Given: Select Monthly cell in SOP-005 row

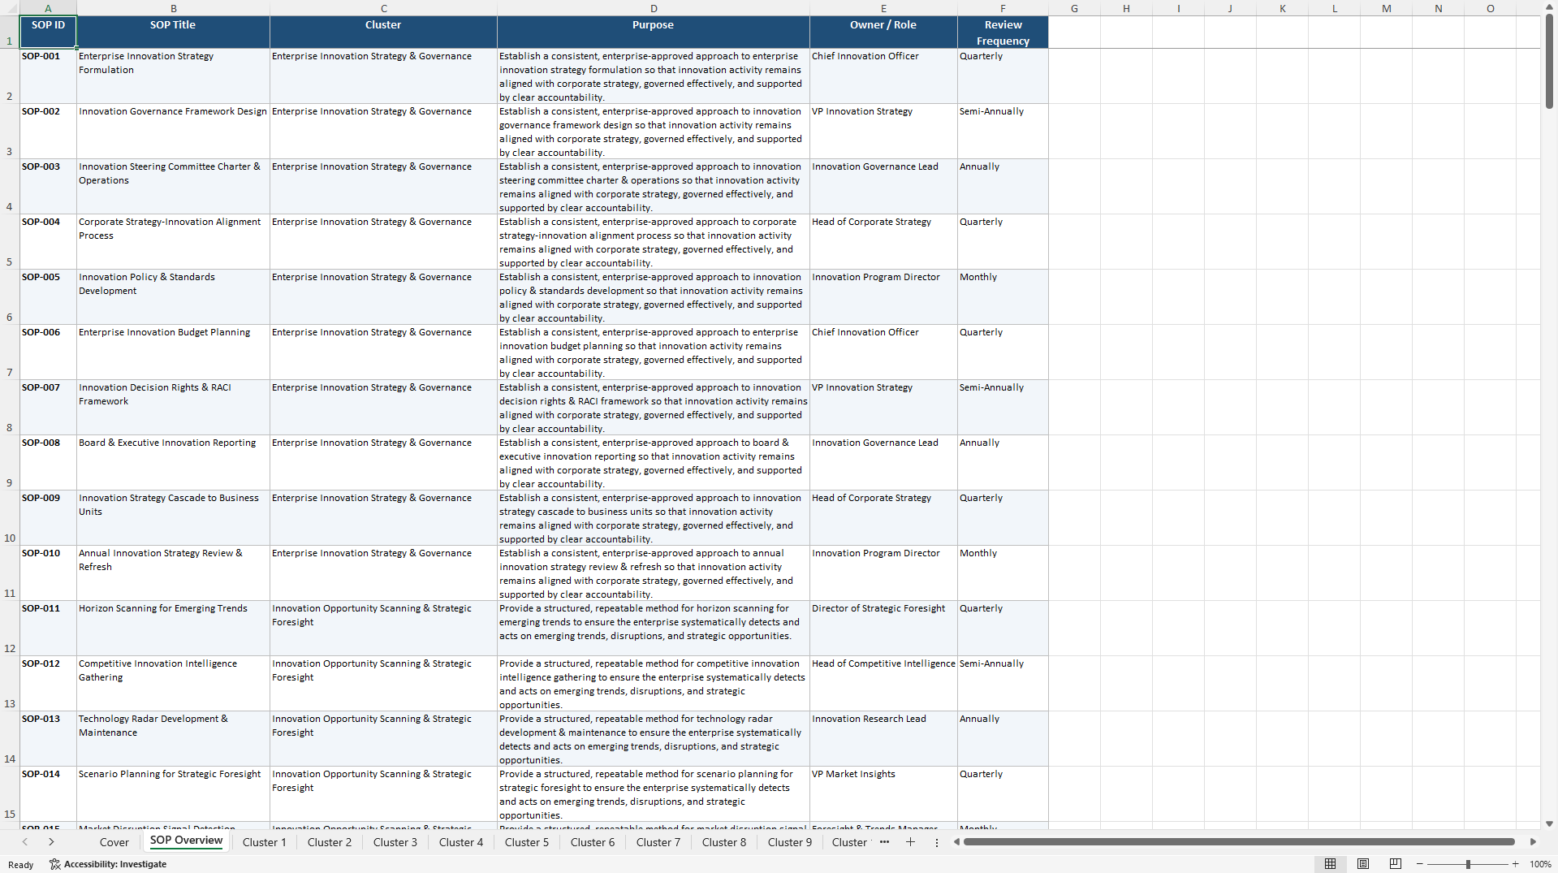Looking at the screenshot, I should coord(1003,296).
